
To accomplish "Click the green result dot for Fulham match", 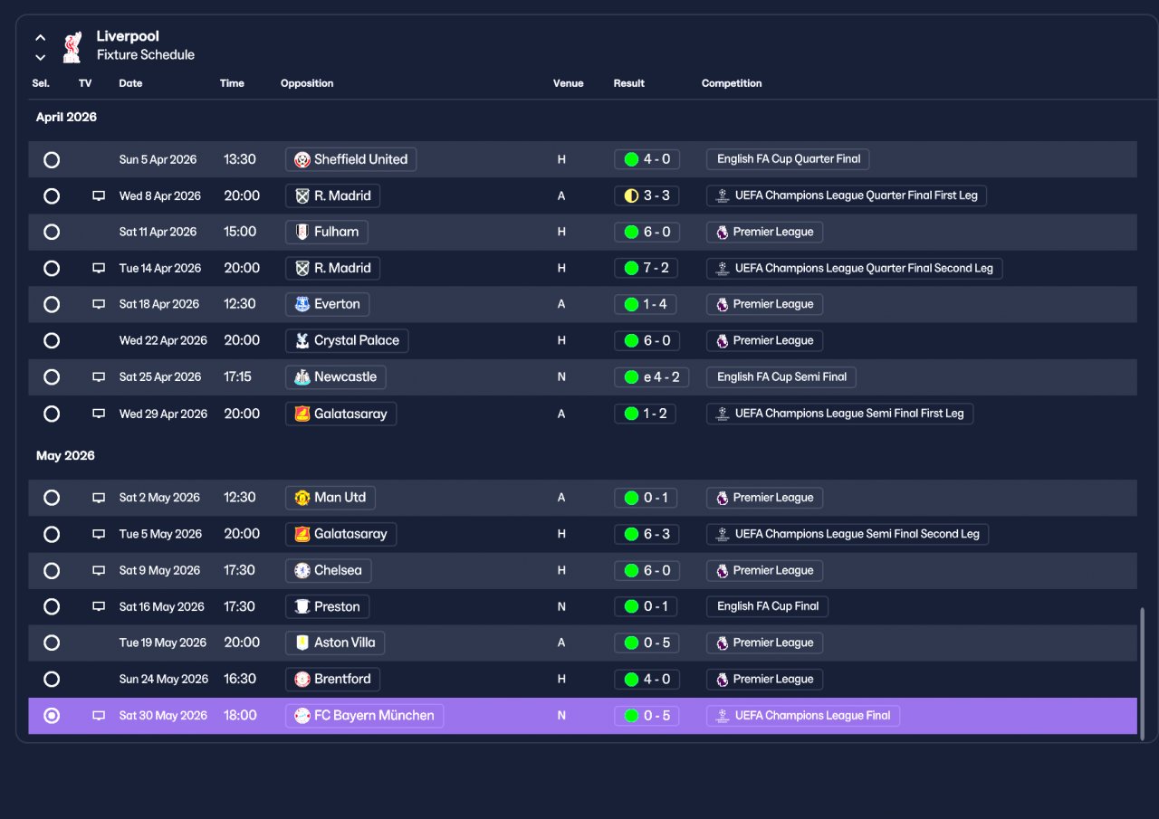I will tap(631, 232).
